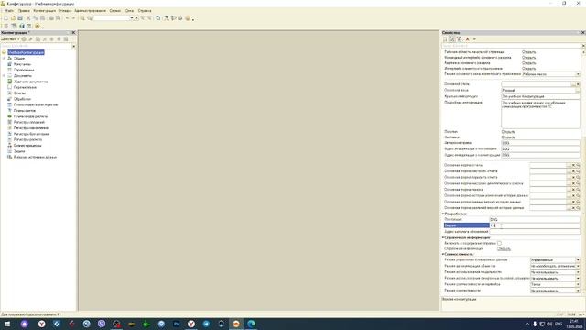Click magnifier beside 'Основная форма отчета' field
Viewport: 586px width, 330px height.
click(578, 165)
